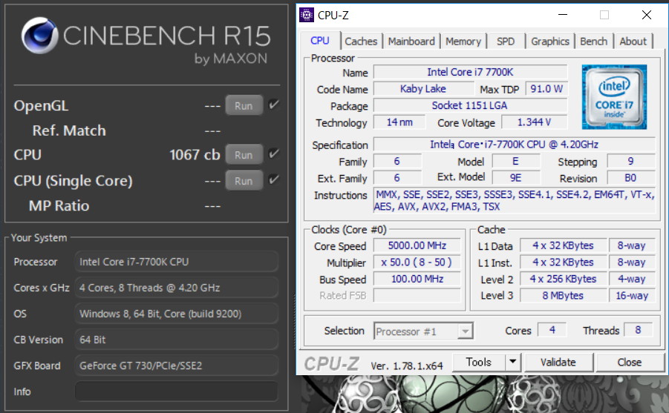This screenshot has width=669, height=413.
Task: Click the Name value Intel Core i7 7700K
Action: coord(470,72)
